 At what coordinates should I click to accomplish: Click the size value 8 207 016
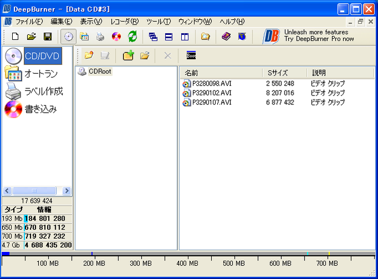click(x=280, y=93)
